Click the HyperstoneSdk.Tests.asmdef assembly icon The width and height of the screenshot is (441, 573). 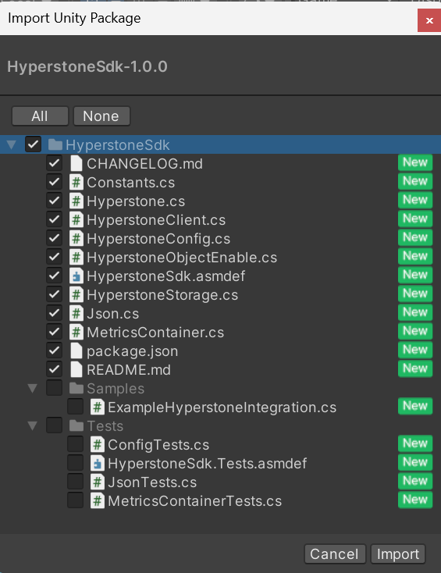pyautogui.click(x=98, y=464)
